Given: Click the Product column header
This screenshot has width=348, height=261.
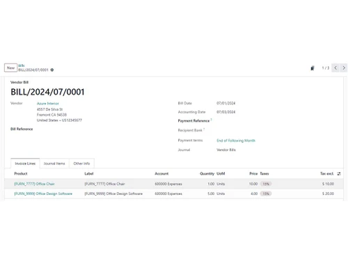Looking at the screenshot, I should (x=21, y=173).
